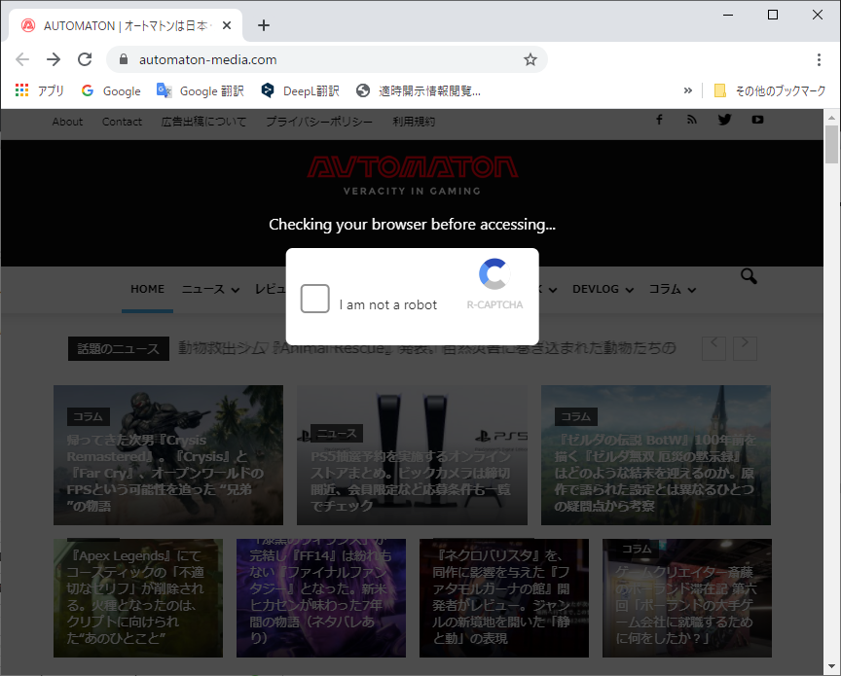Image resolution: width=841 pixels, height=676 pixels.
Task: Open the Crysis Remastered column article thumbnail
Action: tap(168, 455)
